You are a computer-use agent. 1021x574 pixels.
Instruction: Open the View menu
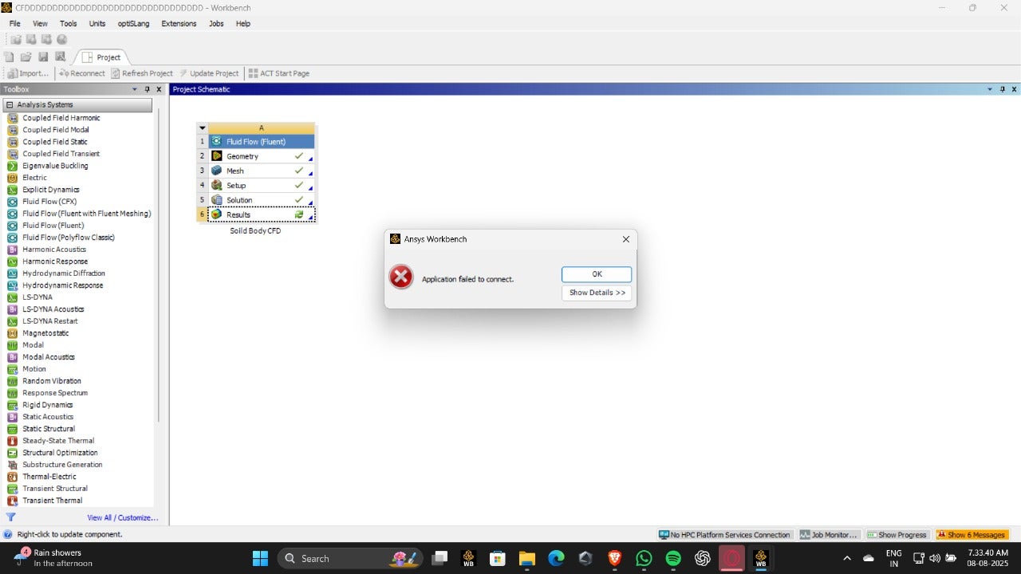40,24
